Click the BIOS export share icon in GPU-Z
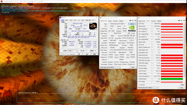This screenshot has height=105, width=187. [x=129, y=33]
